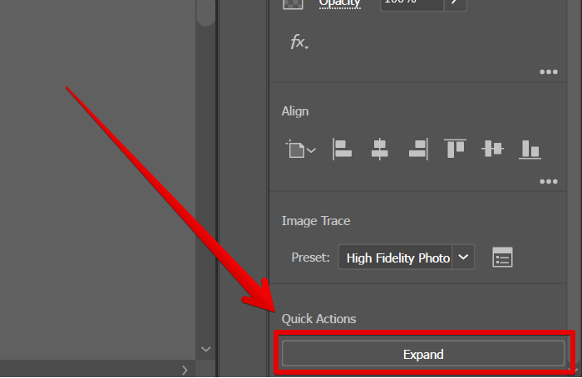582x378 pixels.
Task: Open the Image Trace panel icon
Action: tap(502, 257)
